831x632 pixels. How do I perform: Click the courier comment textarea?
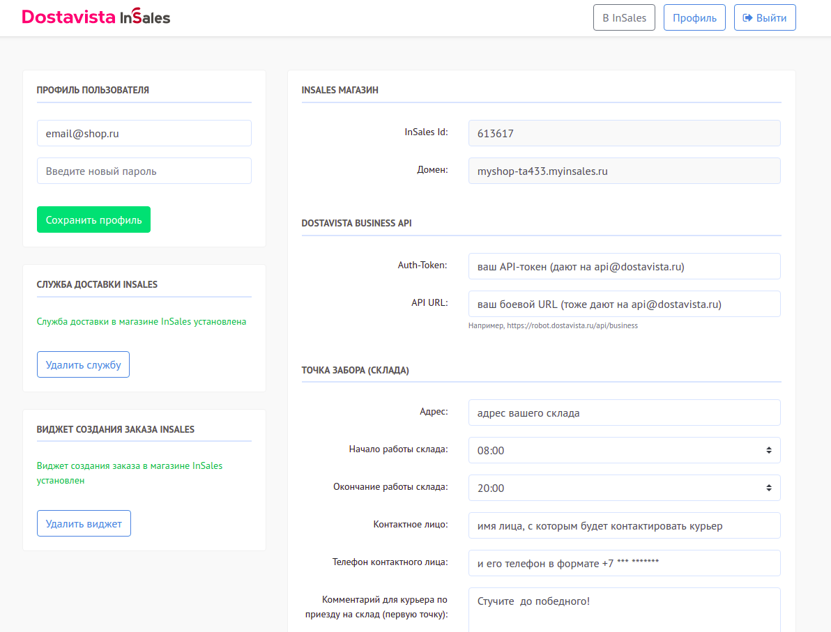tap(625, 610)
